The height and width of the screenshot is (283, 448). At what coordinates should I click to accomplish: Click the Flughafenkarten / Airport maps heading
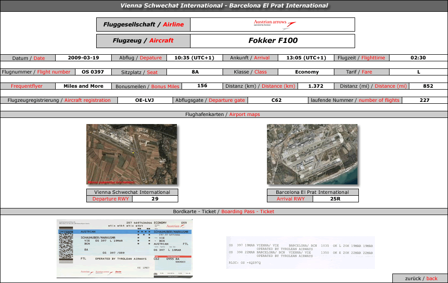tap(224, 114)
